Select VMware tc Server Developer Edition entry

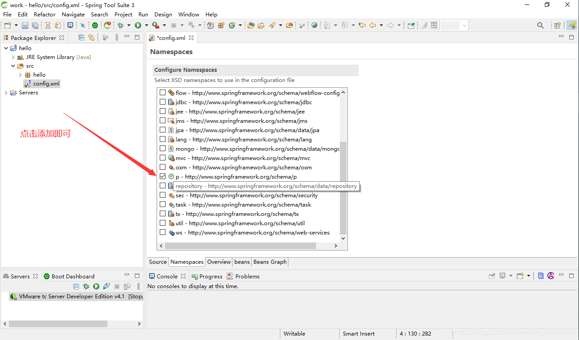(x=76, y=297)
